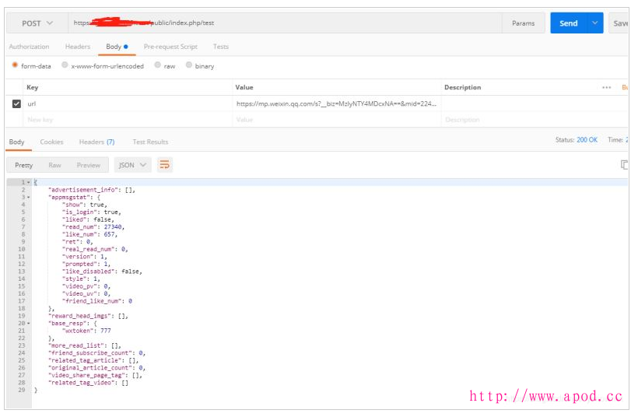Click the request URL field
This screenshot has width=638, height=417.
click(x=285, y=23)
